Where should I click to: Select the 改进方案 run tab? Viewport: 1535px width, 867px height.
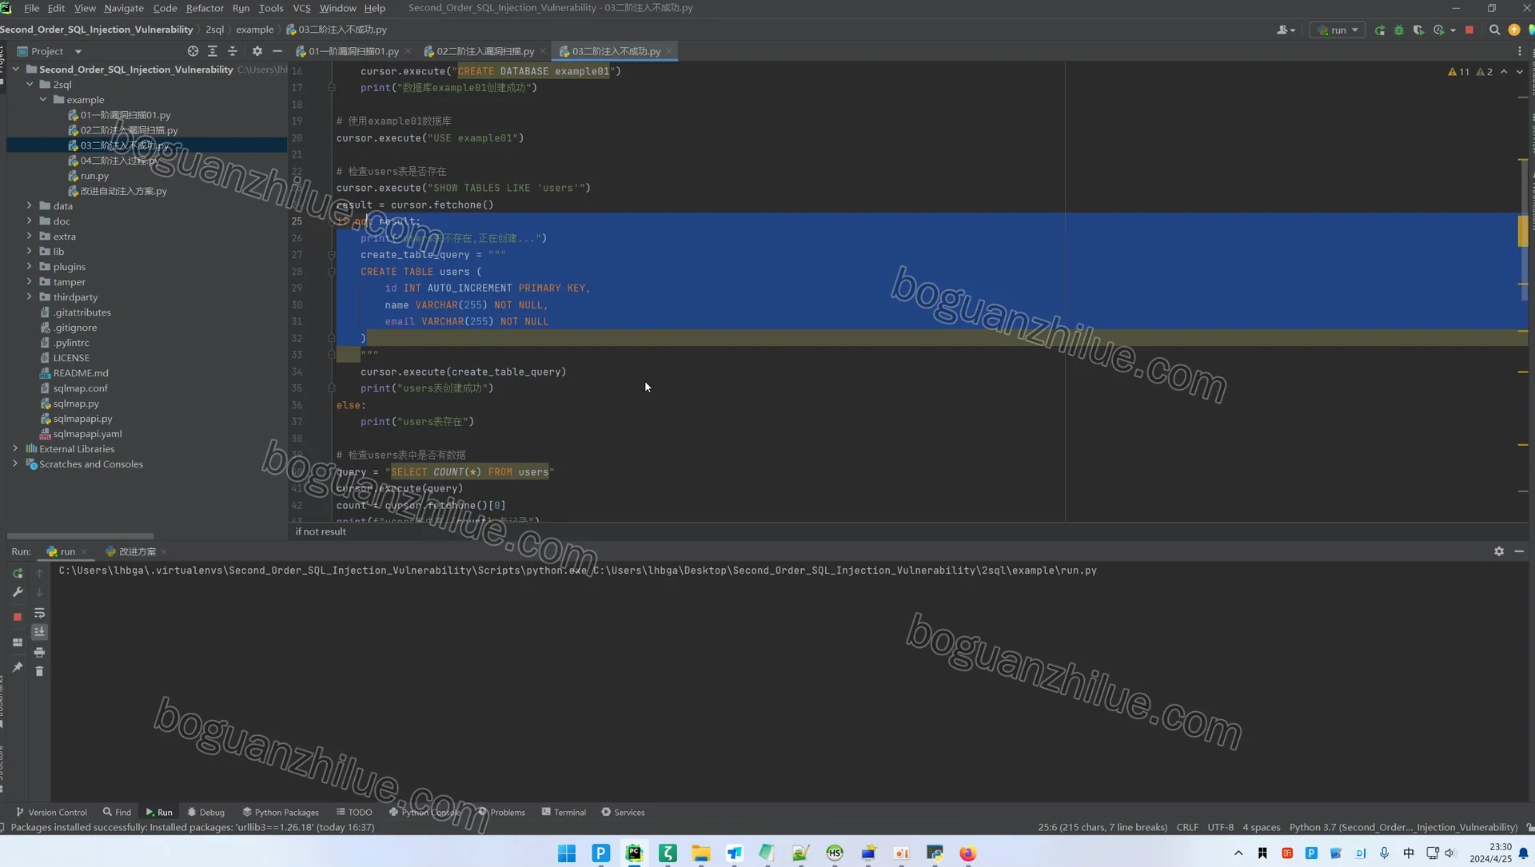tap(136, 551)
